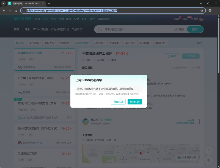Click the user avatar photo
220x168 pixels.
click(x=201, y=19)
